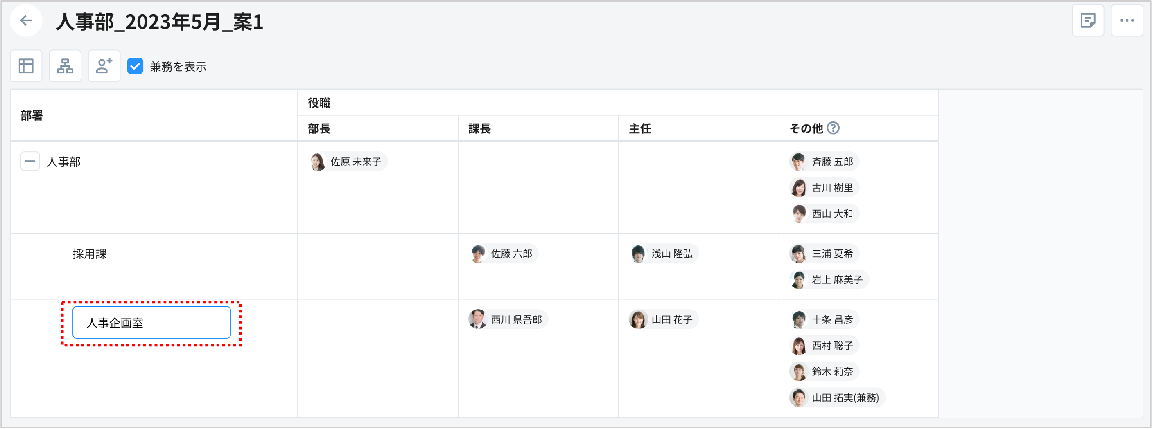Select the 鈴木 莉奈 member chip

coord(824,371)
